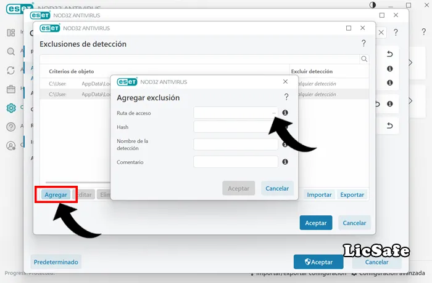Open help question mark in main ESET window
Image resolution: width=432 pixels, height=283 pixels.
pyautogui.click(x=424, y=31)
